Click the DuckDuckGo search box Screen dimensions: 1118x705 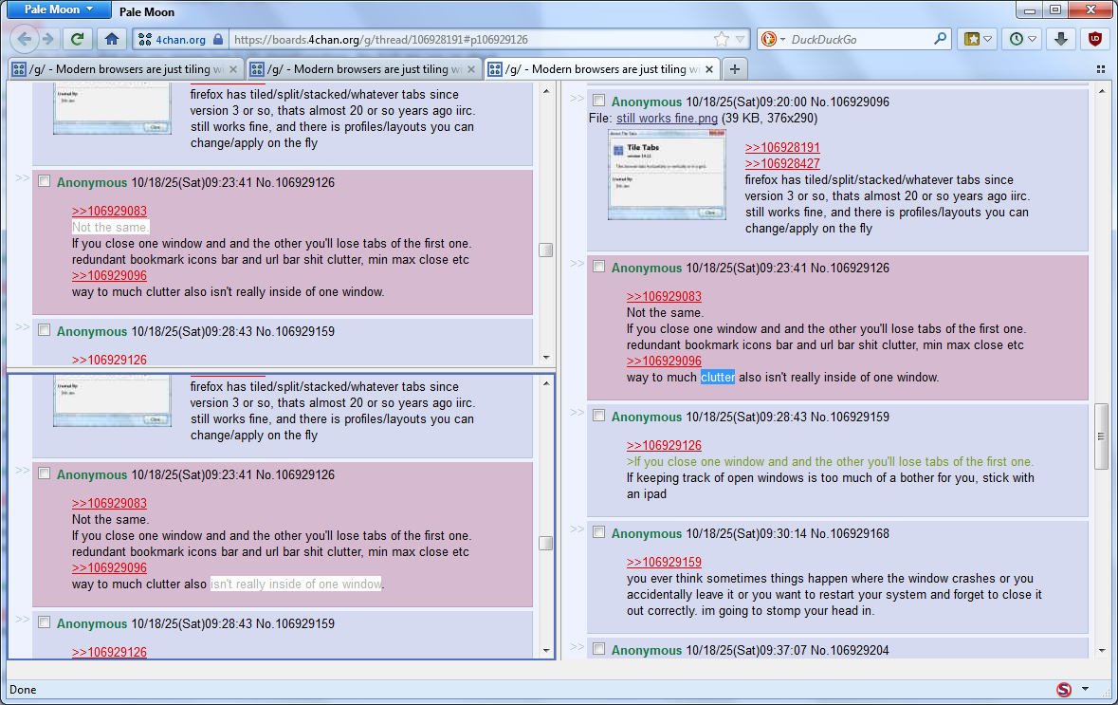click(859, 39)
